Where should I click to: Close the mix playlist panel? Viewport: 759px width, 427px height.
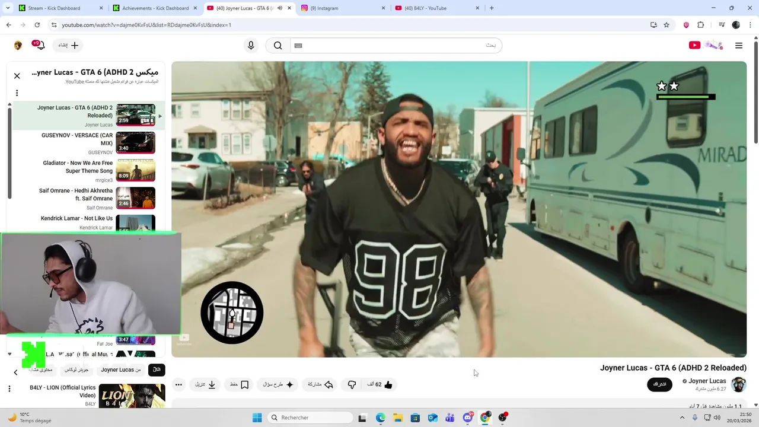click(x=17, y=75)
